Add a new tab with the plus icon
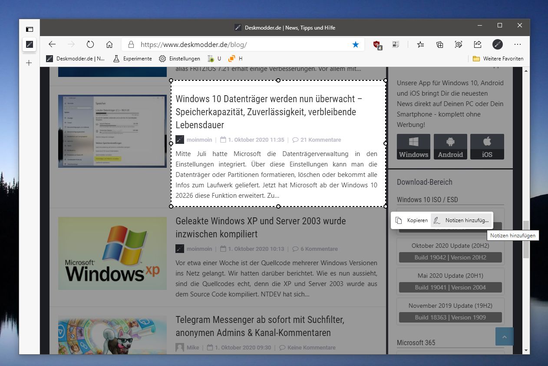The image size is (548, 366). pyautogui.click(x=29, y=63)
